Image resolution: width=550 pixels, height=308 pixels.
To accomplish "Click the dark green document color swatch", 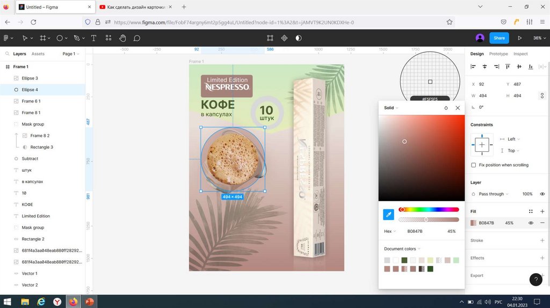I will click(404, 260).
